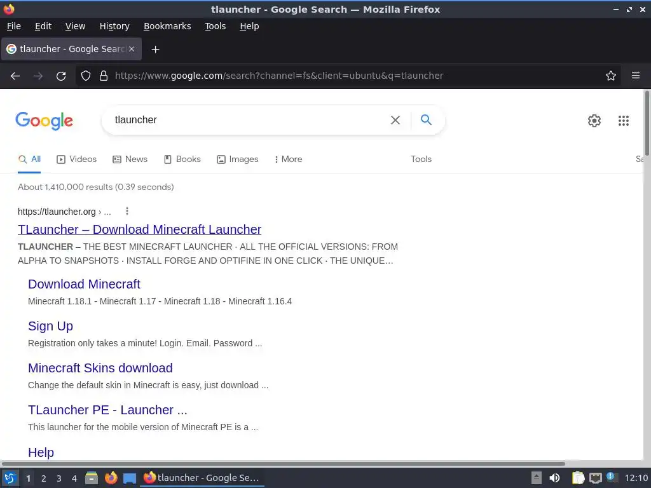Open the volume control in the tray
This screenshot has width=651, height=488.
[554, 478]
